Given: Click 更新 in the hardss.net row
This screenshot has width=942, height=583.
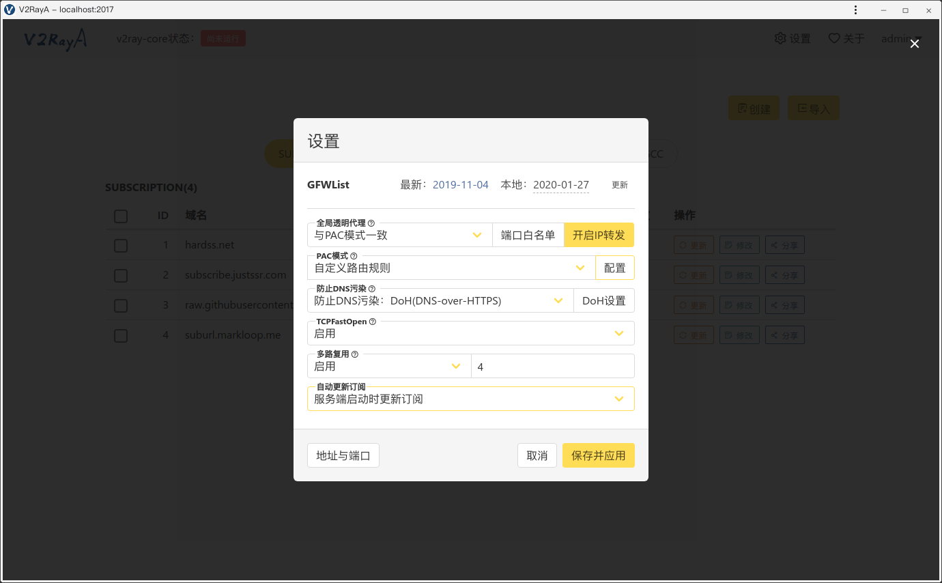Looking at the screenshot, I should pyautogui.click(x=694, y=245).
